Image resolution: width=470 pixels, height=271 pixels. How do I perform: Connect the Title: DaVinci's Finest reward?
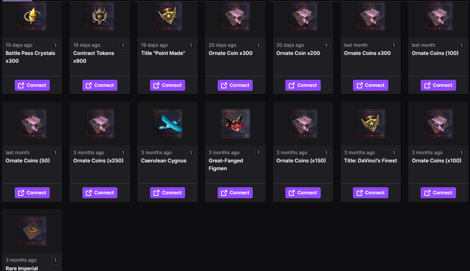point(370,192)
